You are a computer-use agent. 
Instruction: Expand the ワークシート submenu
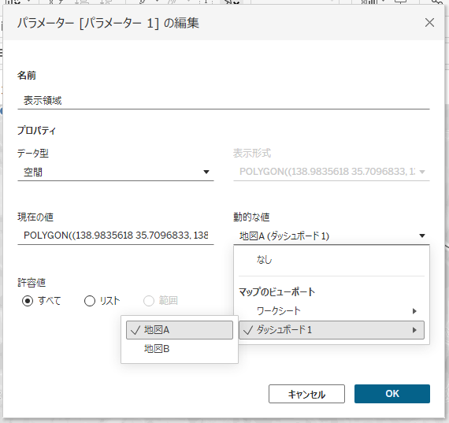tap(332, 311)
